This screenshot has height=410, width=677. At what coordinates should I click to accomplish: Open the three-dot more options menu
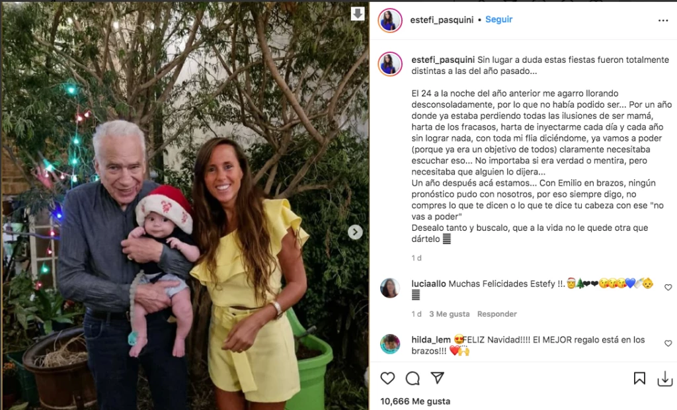pos(663,20)
